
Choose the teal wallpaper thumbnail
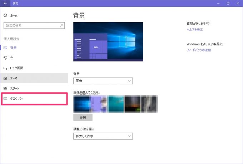pyautogui.click(x=116, y=104)
